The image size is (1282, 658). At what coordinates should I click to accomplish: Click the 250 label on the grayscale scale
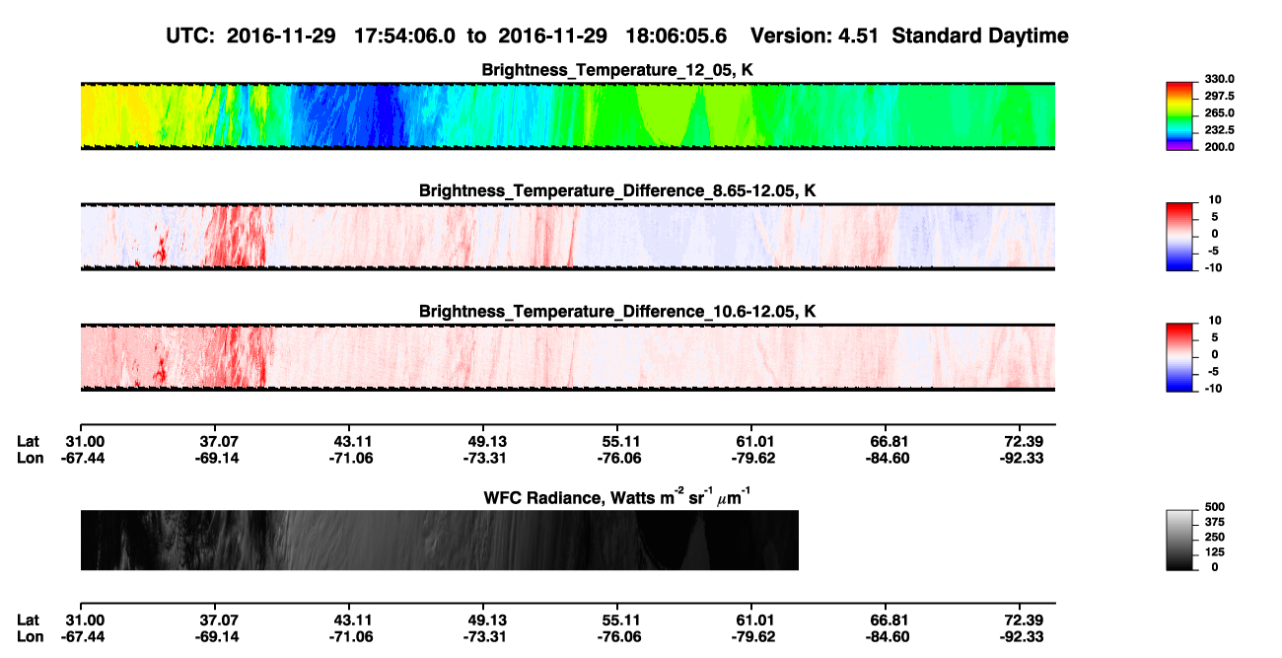1216,537
